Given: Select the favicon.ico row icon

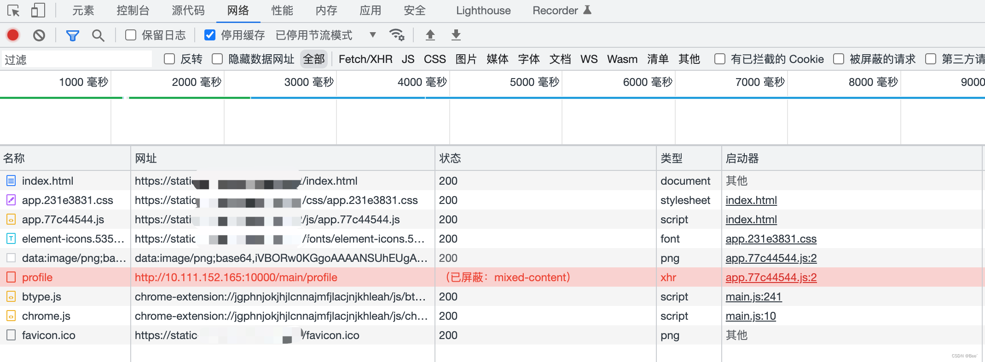Looking at the screenshot, I should [11, 335].
